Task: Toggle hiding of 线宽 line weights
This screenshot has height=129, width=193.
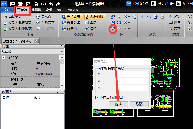Action: [174, 16]
